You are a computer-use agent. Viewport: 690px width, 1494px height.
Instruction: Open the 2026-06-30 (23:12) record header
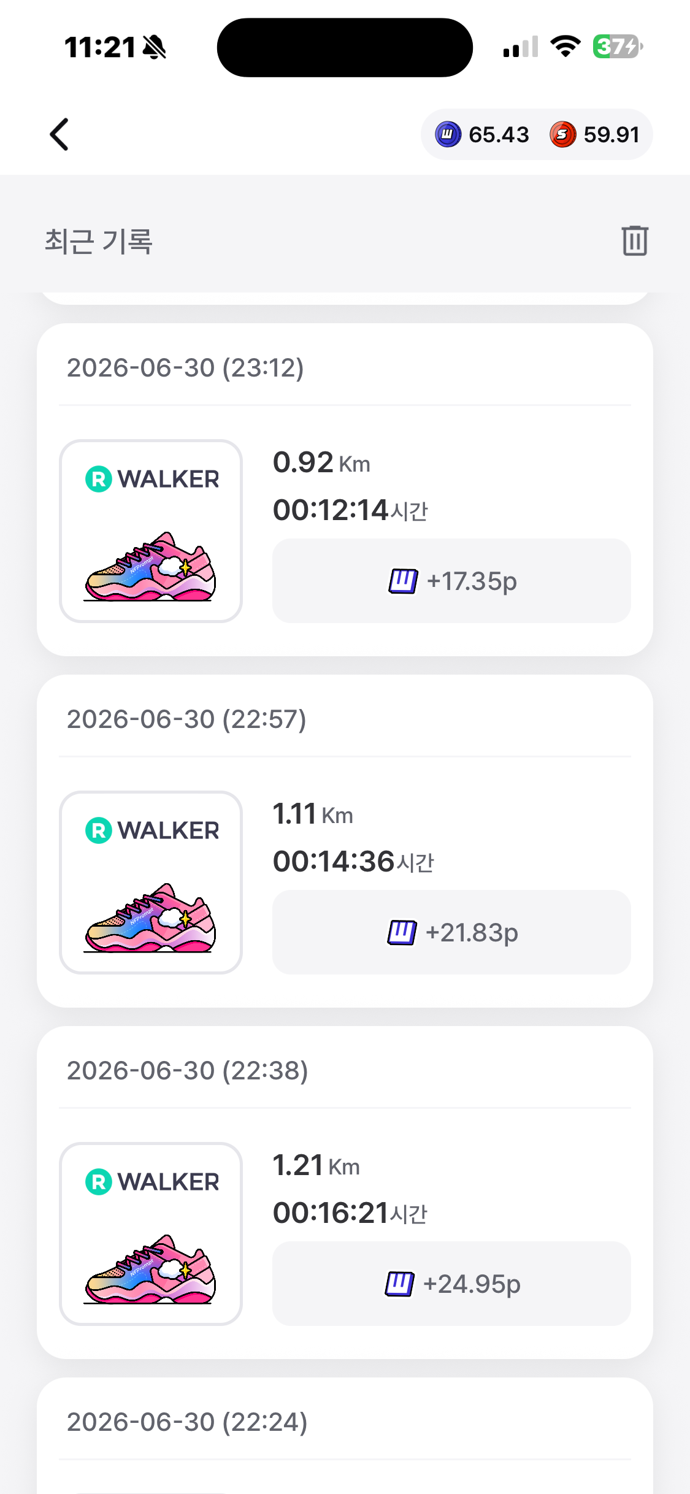click(x=185, y=368)
